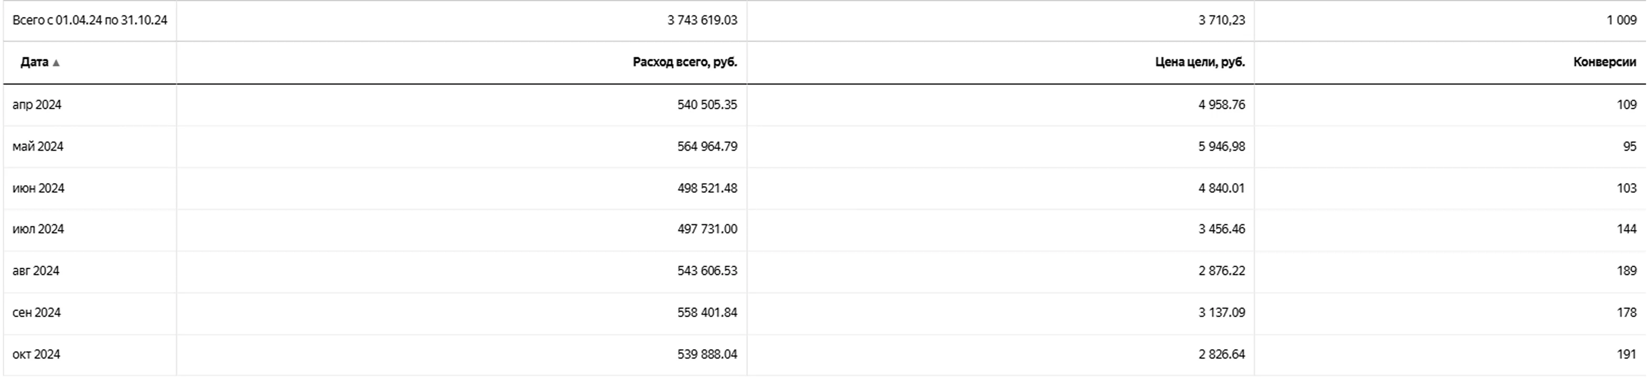Click the сен 2024 date cell

[36, 312]
